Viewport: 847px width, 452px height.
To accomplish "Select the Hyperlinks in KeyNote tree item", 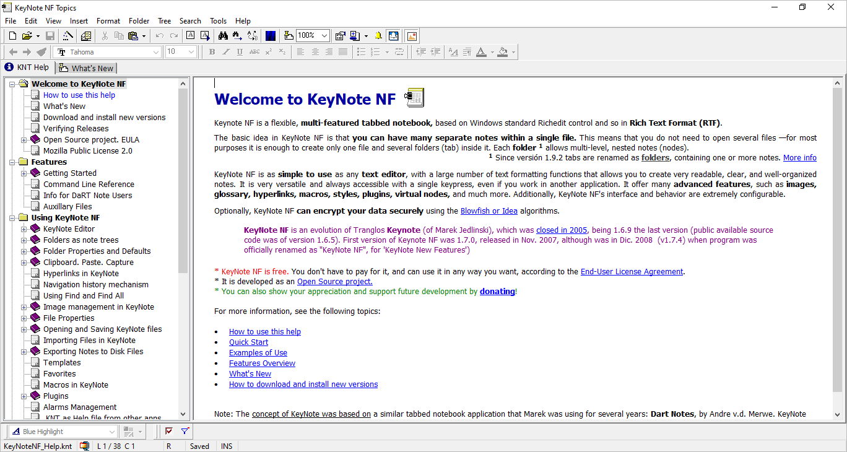I will click(80, 274).
